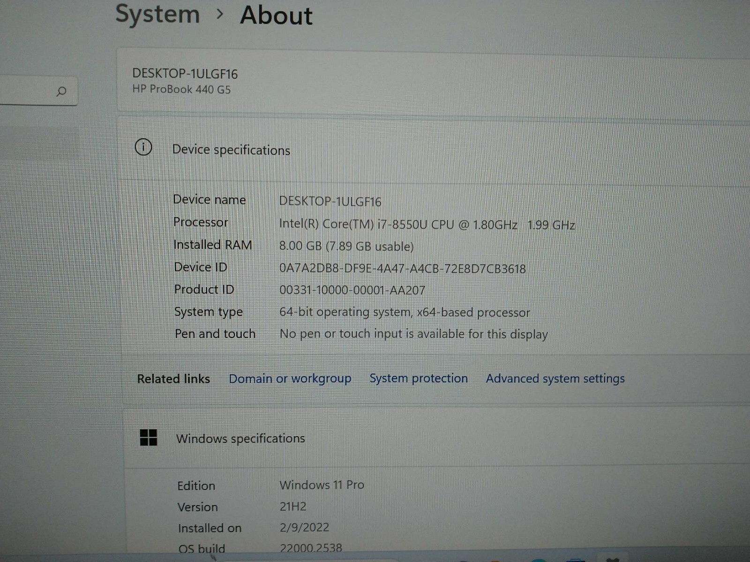Expand the Windows specifications section header
The image size is (750, 562).
click(436, 438)
